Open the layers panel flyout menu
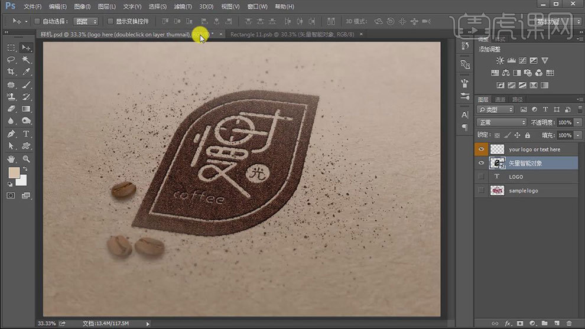 click(x=580, y=99)
